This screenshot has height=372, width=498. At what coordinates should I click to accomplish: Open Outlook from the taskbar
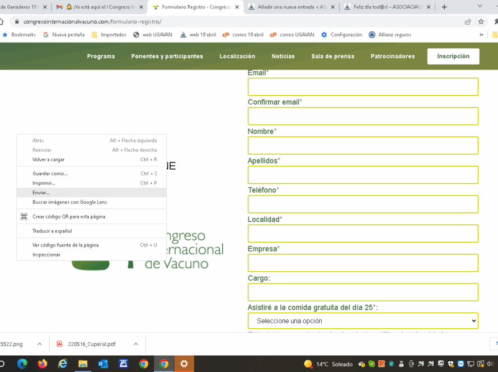(103, 364)
